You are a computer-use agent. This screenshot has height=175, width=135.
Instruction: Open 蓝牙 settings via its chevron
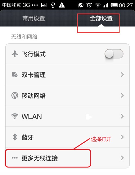122,137
